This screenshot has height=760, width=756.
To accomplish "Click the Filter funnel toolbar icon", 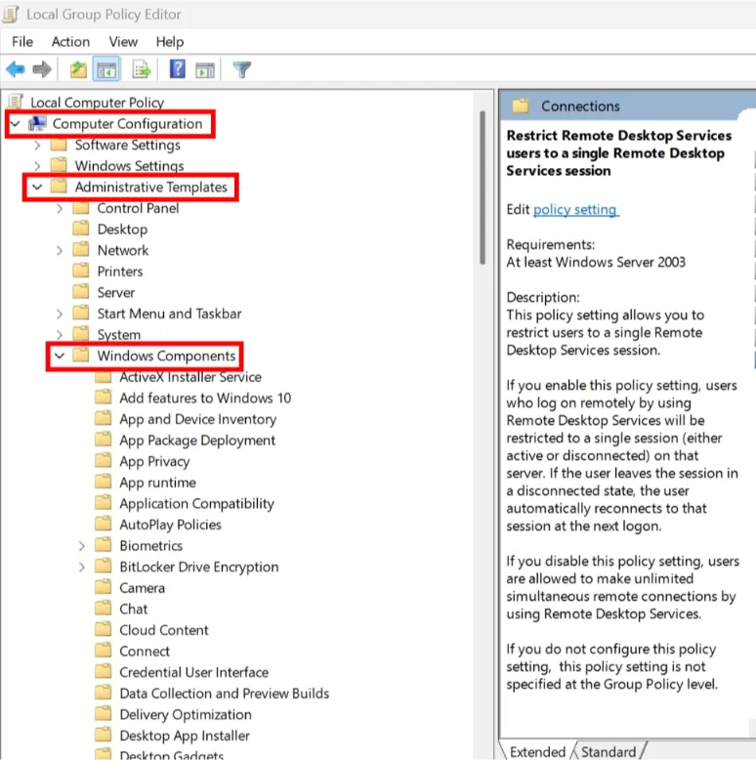I will 241,69.
